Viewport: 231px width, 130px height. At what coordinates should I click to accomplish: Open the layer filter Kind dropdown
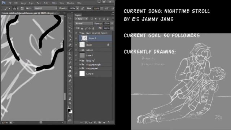81,19
